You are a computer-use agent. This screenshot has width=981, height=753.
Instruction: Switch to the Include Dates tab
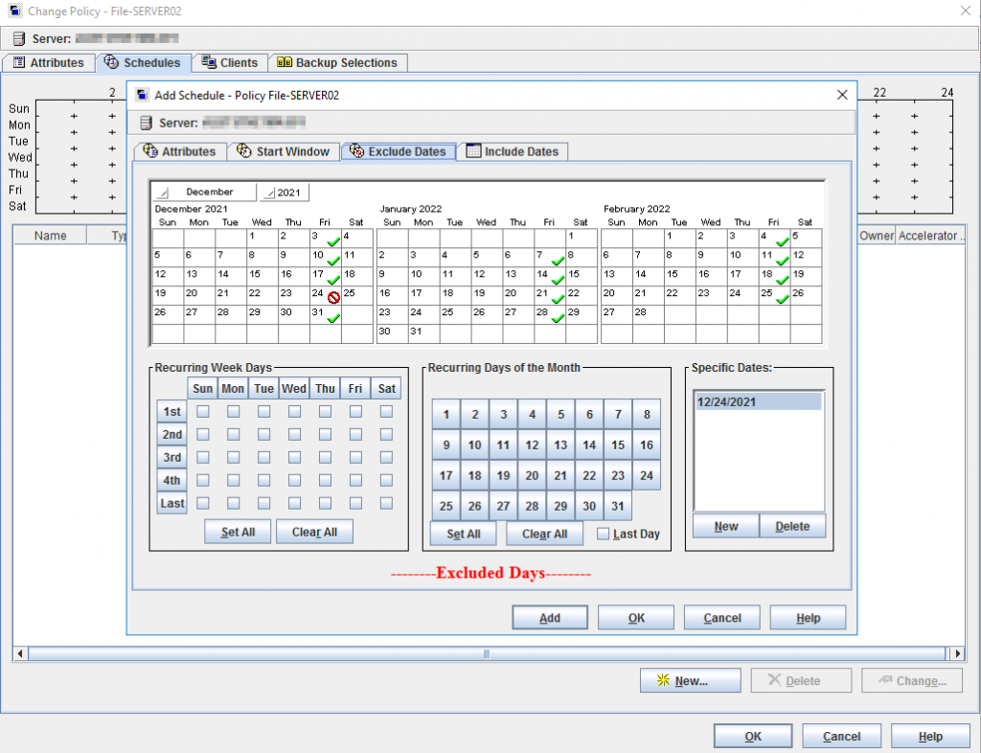click(512, 151)
